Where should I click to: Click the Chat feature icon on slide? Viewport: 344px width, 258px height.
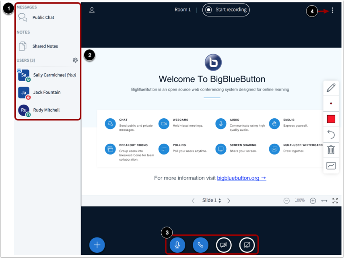(x=110, y=124)
